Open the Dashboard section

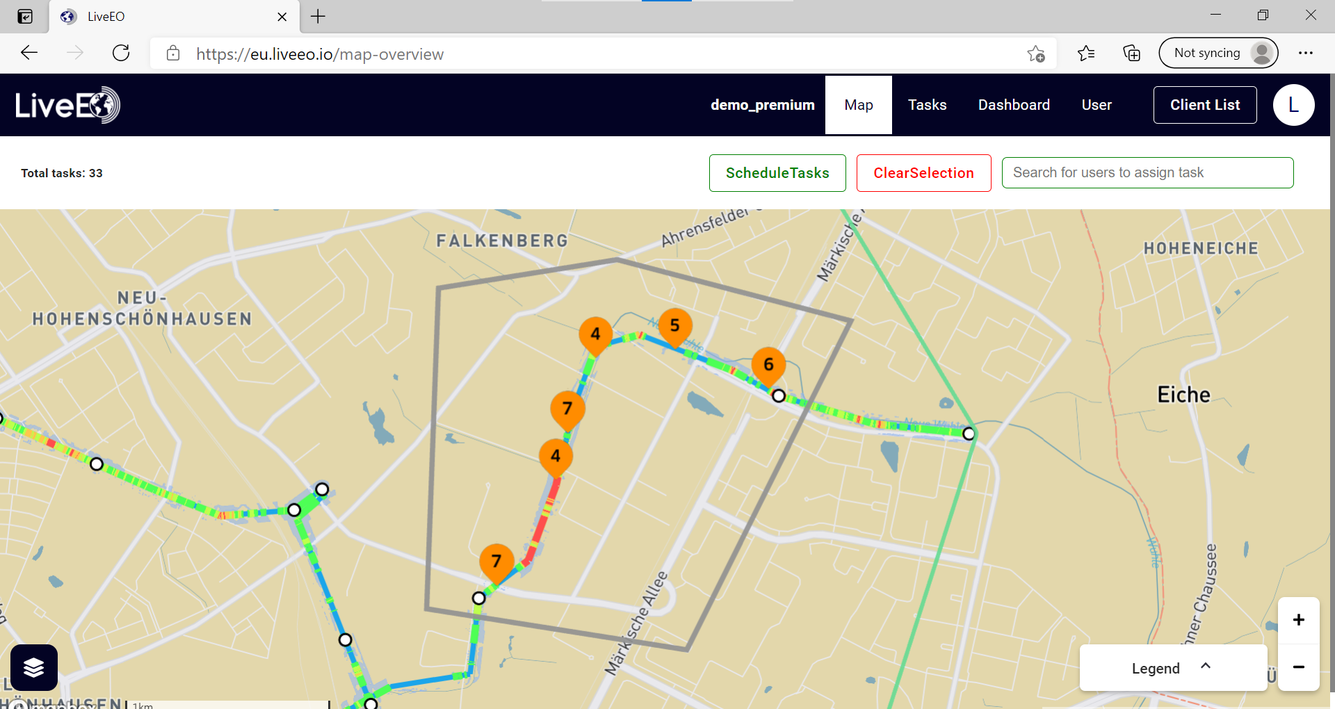pyautogui.click(x=1014, y=105)
